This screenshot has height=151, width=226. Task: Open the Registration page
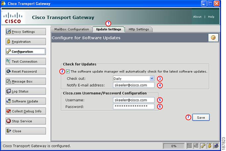pyautogui.click(x=26, y=42)
